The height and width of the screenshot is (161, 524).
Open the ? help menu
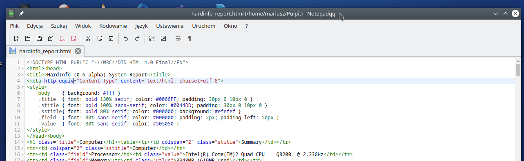(246, 26)
